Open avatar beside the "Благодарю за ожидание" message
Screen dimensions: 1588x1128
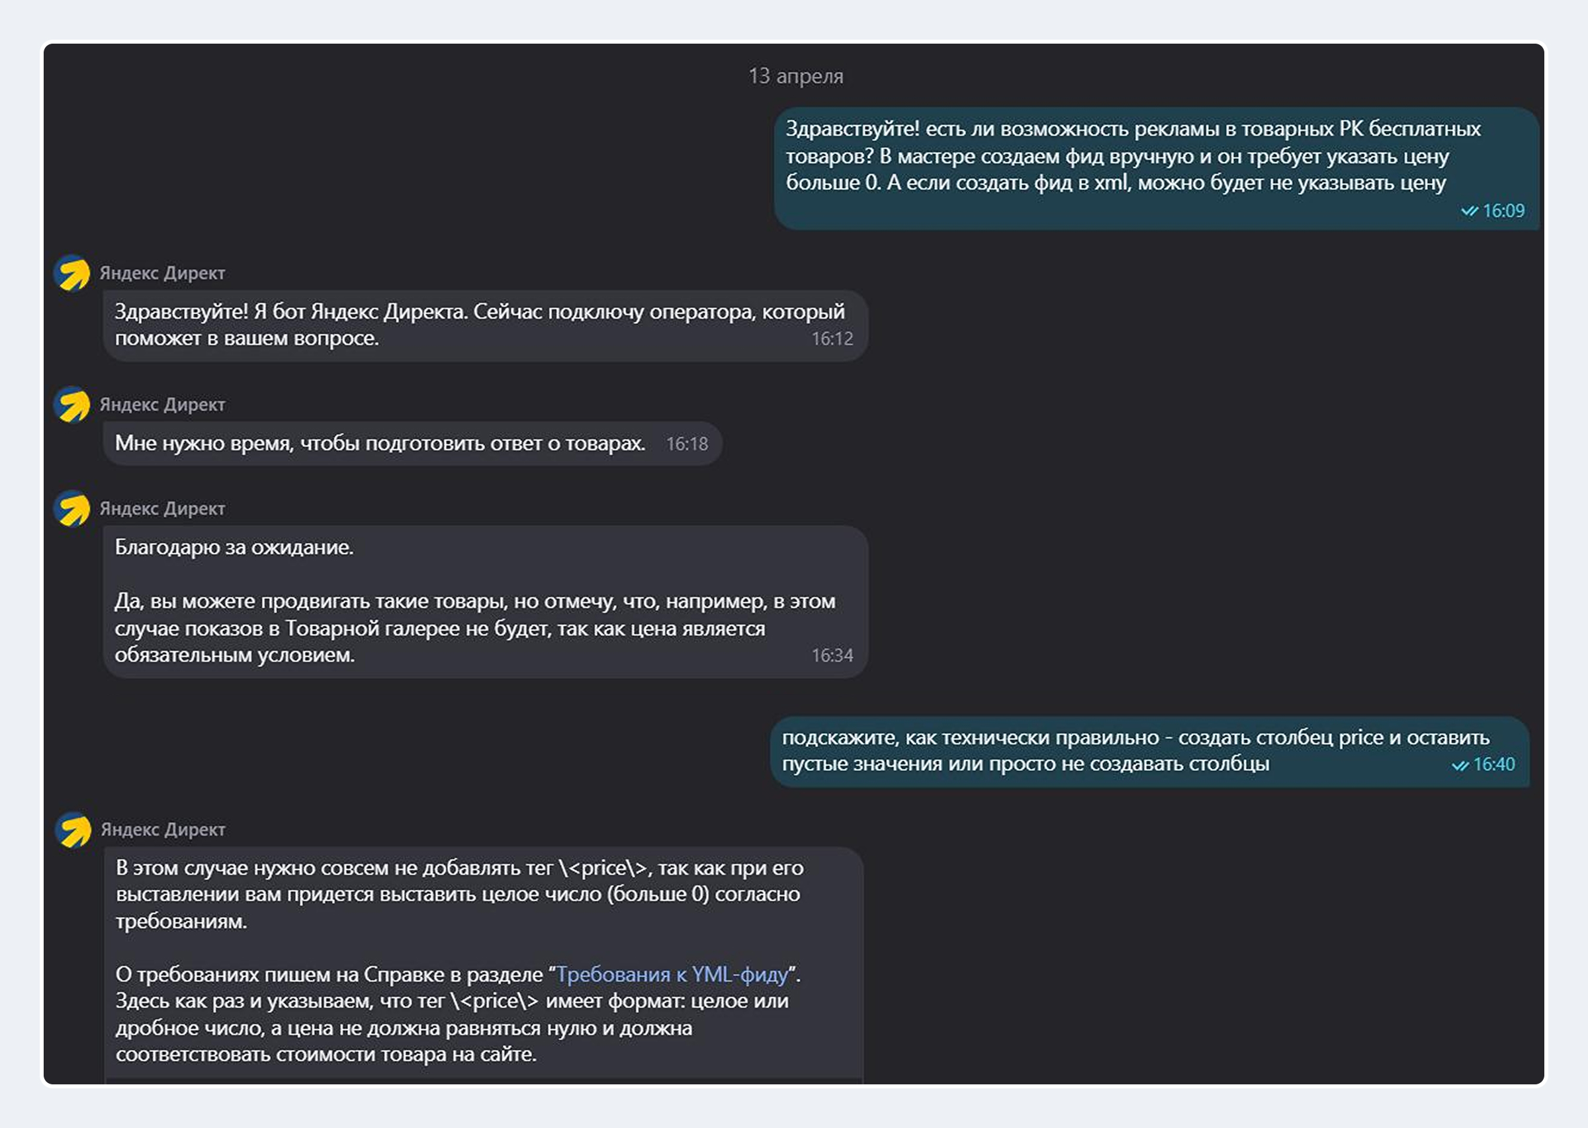pos(72,508)
